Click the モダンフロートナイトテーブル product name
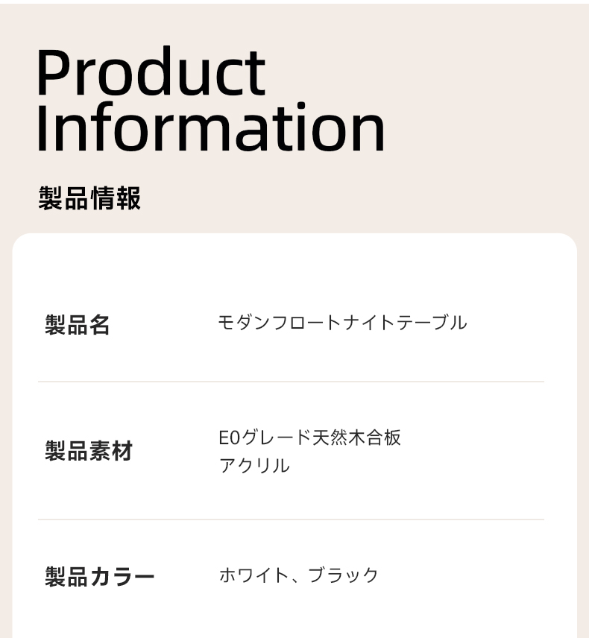This screenshot has width=589, height=638. (342, 323)
